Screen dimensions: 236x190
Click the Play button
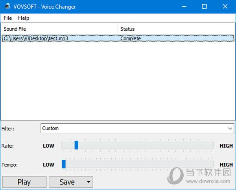24,182
